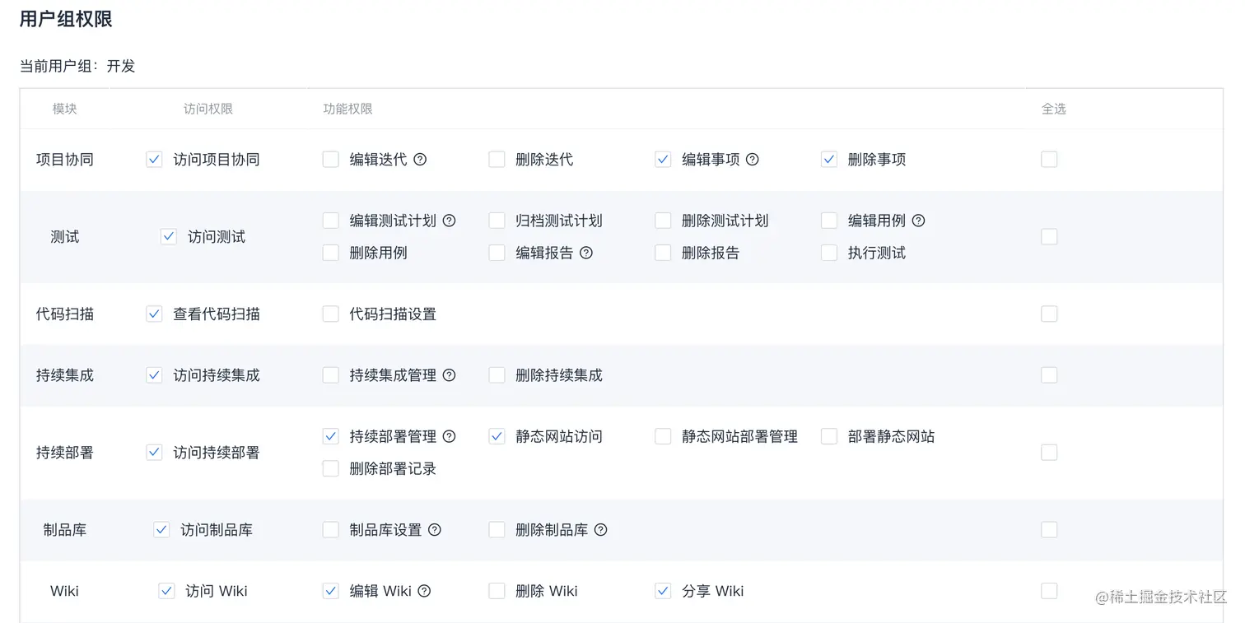
Task: Open help icon next to 编辑报告
Action: 586,253
